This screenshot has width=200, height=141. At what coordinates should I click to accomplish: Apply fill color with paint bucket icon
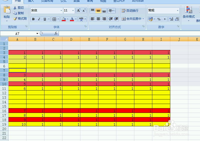(x=64, y=19)
